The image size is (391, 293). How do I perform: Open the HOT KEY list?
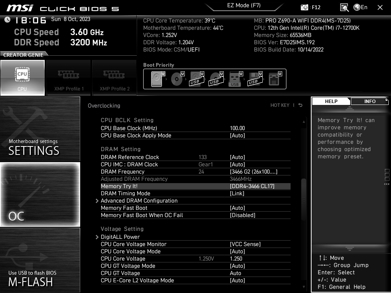click(x=280, y=105)
